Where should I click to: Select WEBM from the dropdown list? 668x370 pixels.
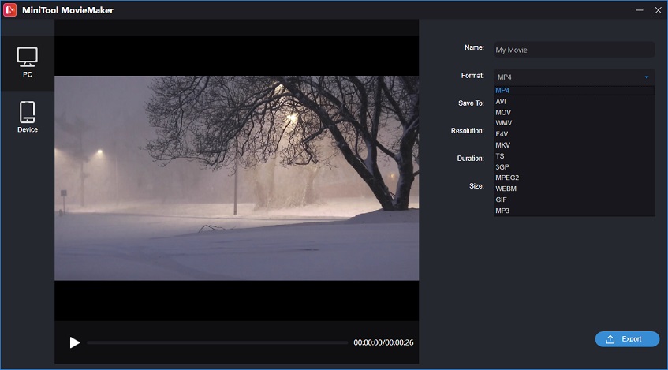pos(574,189)
